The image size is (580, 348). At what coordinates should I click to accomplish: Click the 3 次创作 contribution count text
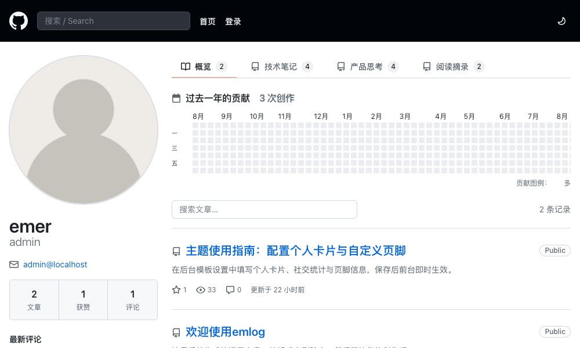tap(277, 98)
